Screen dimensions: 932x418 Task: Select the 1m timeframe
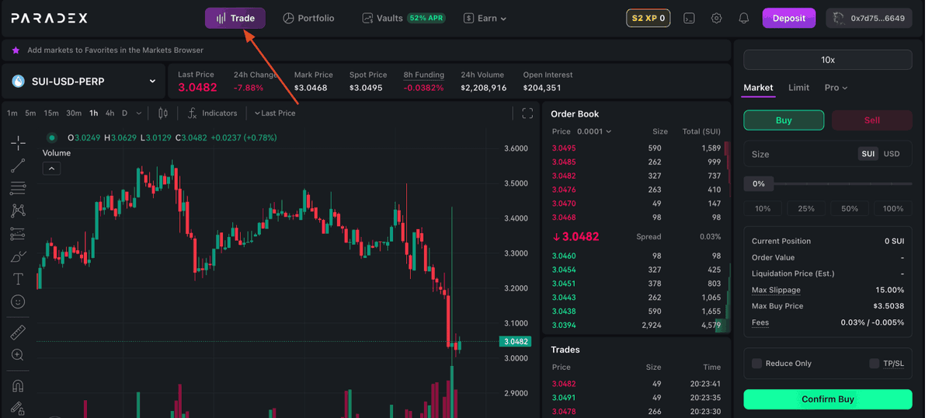(12, 113)
